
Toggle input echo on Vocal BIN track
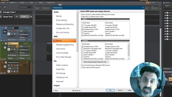17,31
